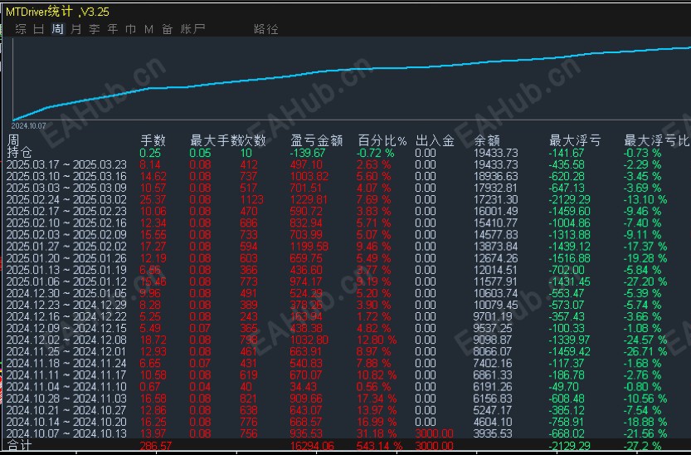Click max drawdown ratio -27.20 %
The height and width of the screenshot is (455, 691).
(x=645, y=281)
